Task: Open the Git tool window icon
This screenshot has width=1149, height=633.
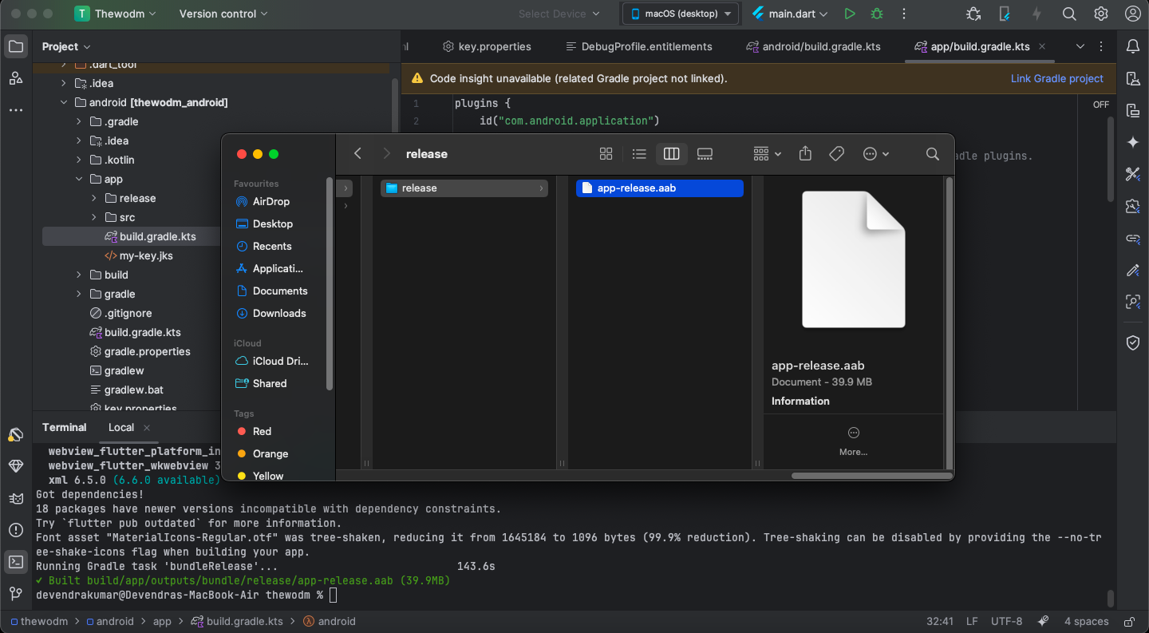Action: coord(16,594)
